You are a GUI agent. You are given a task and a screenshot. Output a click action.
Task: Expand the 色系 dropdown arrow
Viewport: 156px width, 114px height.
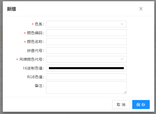[122, 24]
